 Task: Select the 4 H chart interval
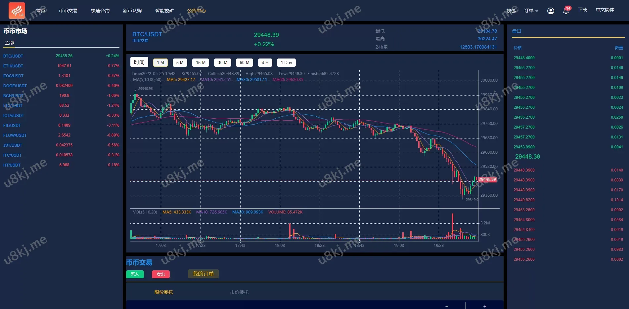coord(265,62)
